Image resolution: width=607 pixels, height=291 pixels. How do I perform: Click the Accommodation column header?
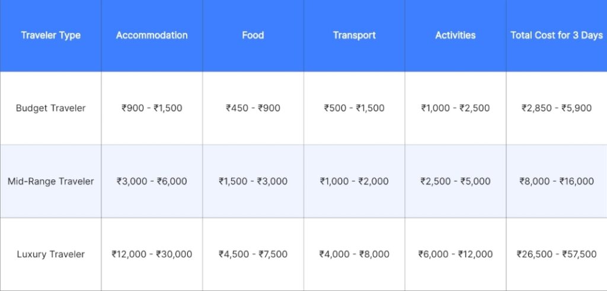[x=152, y=35]
